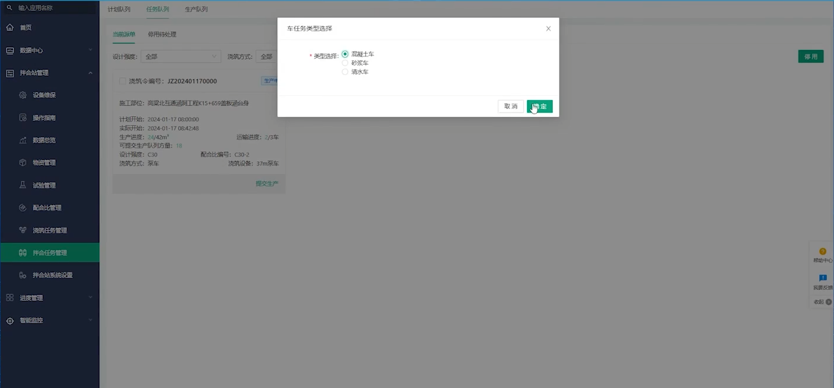Viewport: 834px width, 388px height.
Task: Click the 数据中心 monitor icon
Action: pyautogui.click(x=9, y=51)
